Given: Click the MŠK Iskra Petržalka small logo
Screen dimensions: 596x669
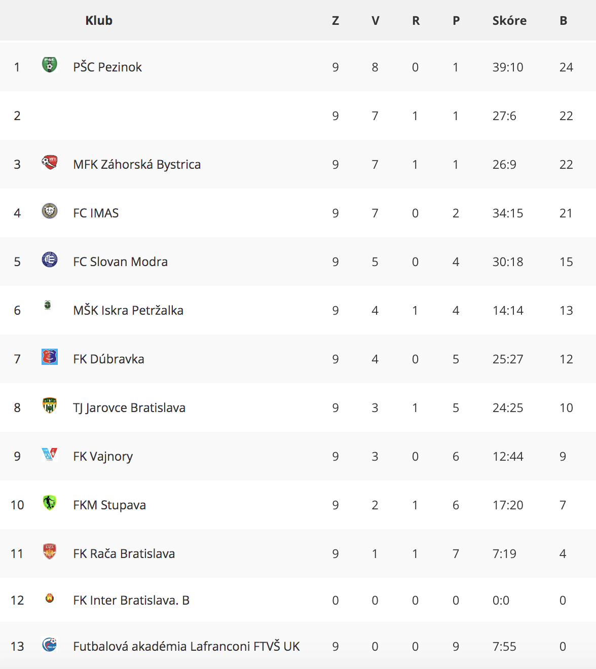Looking at the screenshot, I should tap(48, 305).
